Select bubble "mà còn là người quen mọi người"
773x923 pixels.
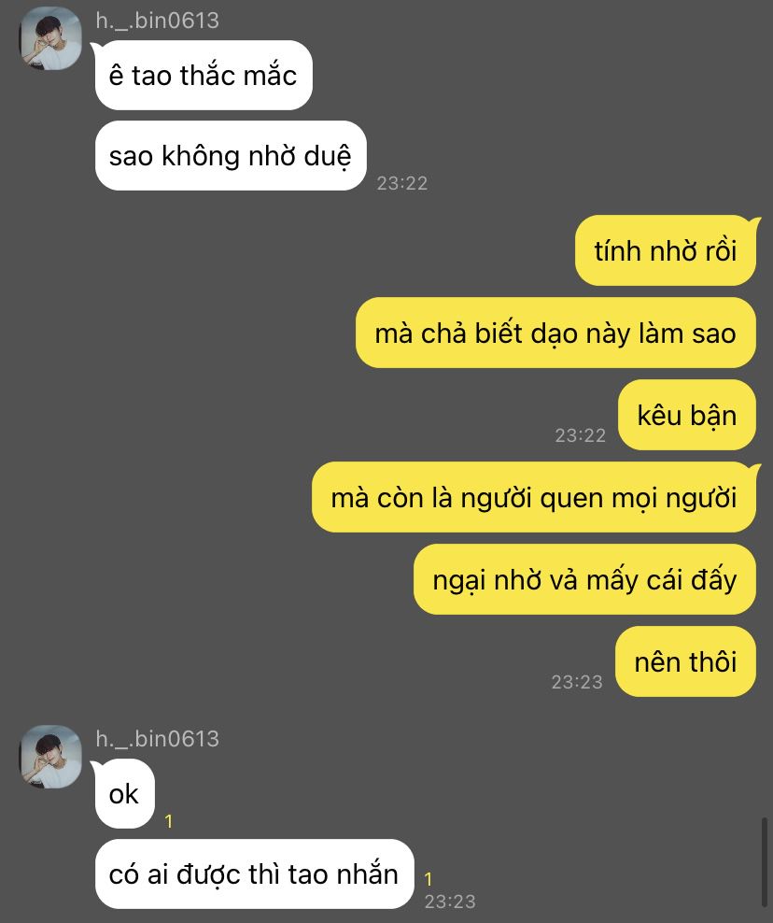coord(534,497)
